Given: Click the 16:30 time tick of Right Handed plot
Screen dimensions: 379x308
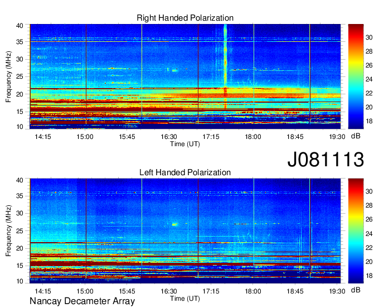Looking at the screenshot, I should [x=169, y=137].
